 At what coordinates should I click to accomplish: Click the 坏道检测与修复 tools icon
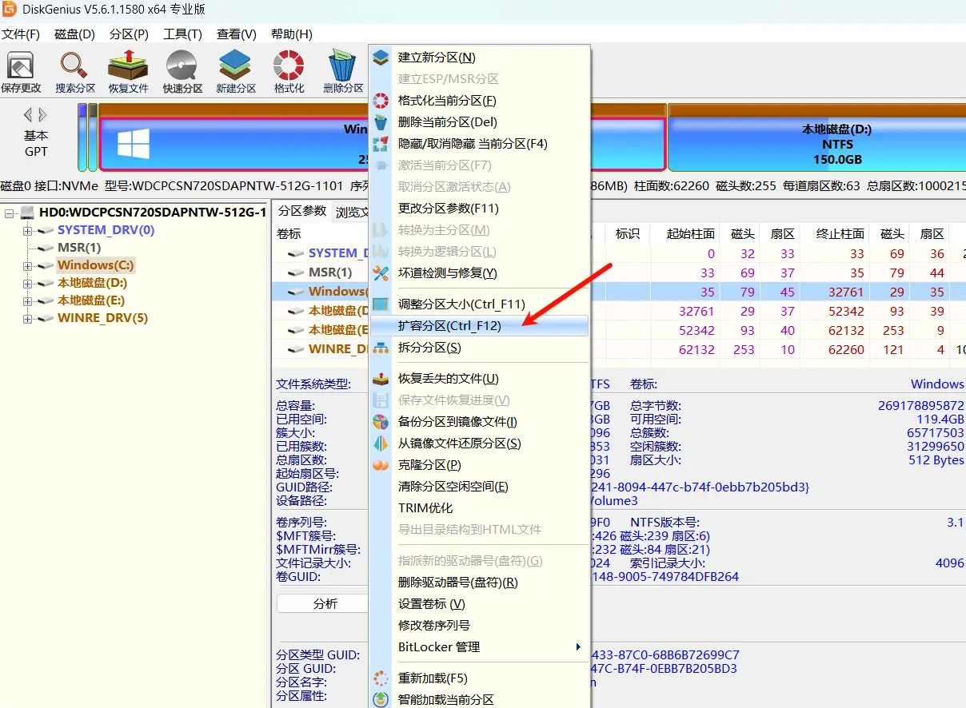[381, 273]
